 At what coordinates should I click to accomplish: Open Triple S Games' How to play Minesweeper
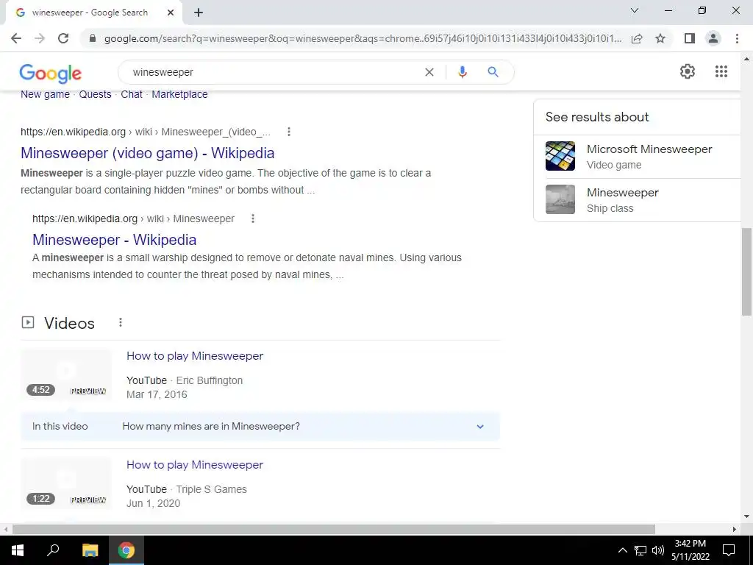pyautogui.click(x=195, y=465)
